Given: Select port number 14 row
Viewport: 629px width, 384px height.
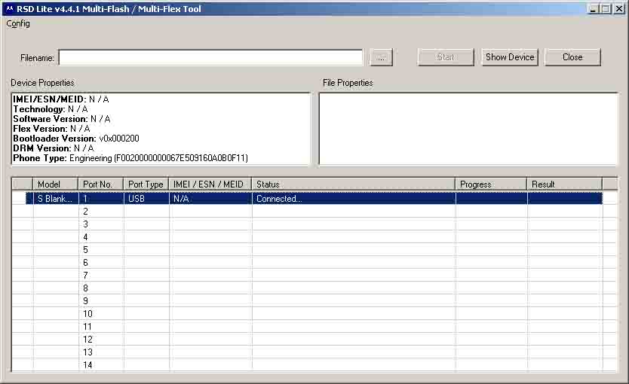Looking at the screenshot, I should point(314,365).
